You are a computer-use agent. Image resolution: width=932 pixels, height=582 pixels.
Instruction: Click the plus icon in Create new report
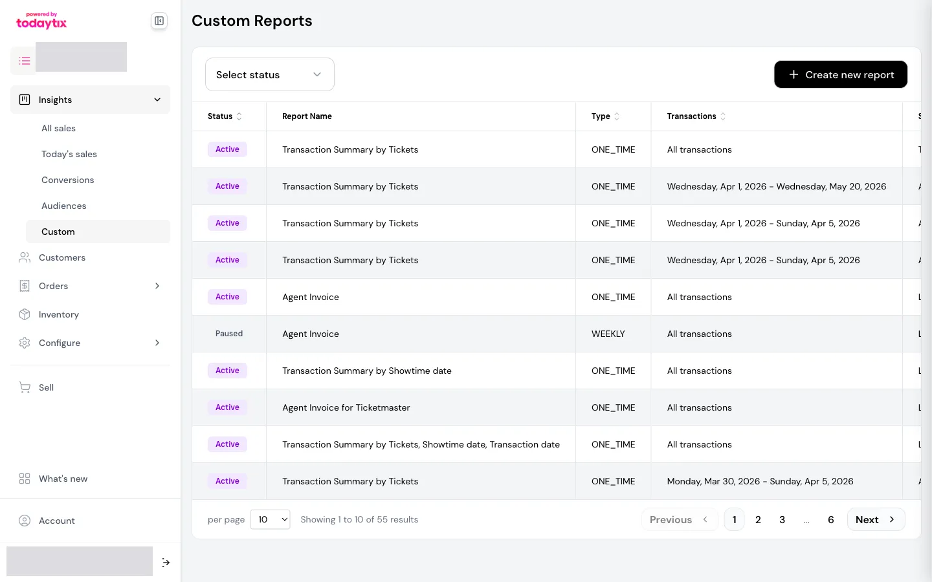(793, 74)
